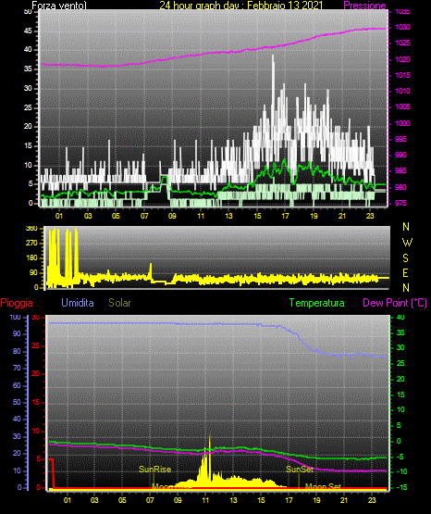Click the SunSet marker label
431x514 pixels.
click(x=300, y=470)
